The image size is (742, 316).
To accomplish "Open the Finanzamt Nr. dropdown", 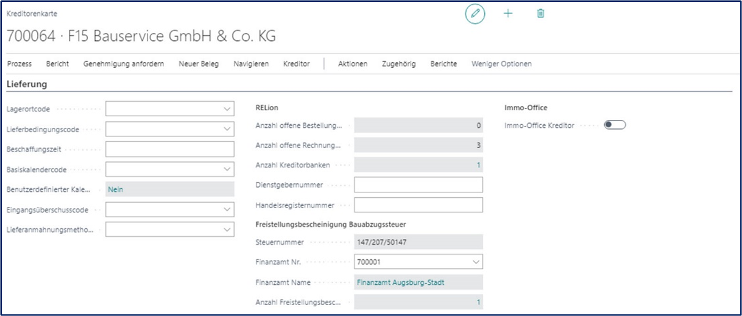I will click(x=476, y=262).
